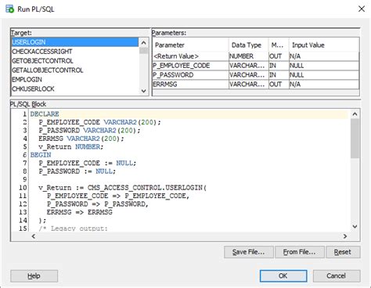
Task: Click the Run PL/SQL title icon
Action: click(x=9, y=9)
